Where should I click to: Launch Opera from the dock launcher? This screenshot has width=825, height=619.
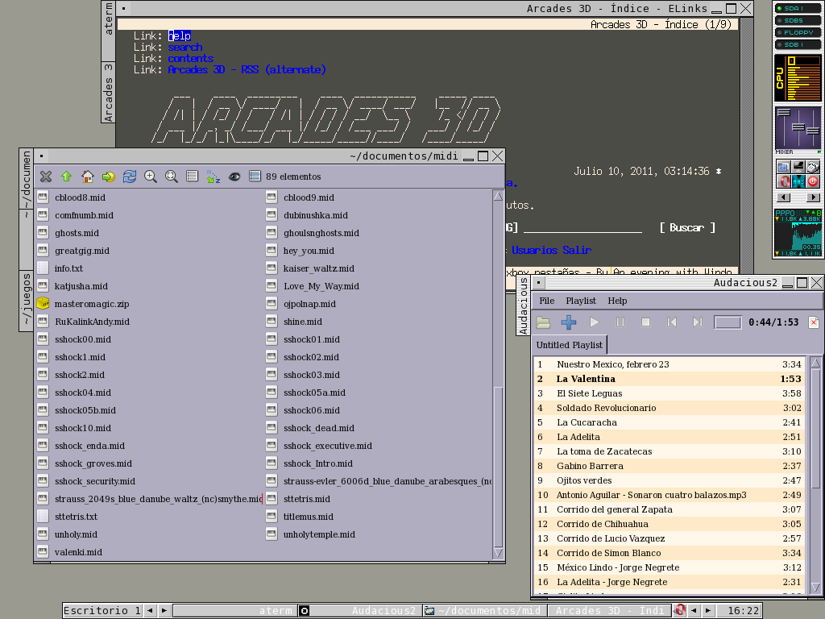click(x=783, y=181)
